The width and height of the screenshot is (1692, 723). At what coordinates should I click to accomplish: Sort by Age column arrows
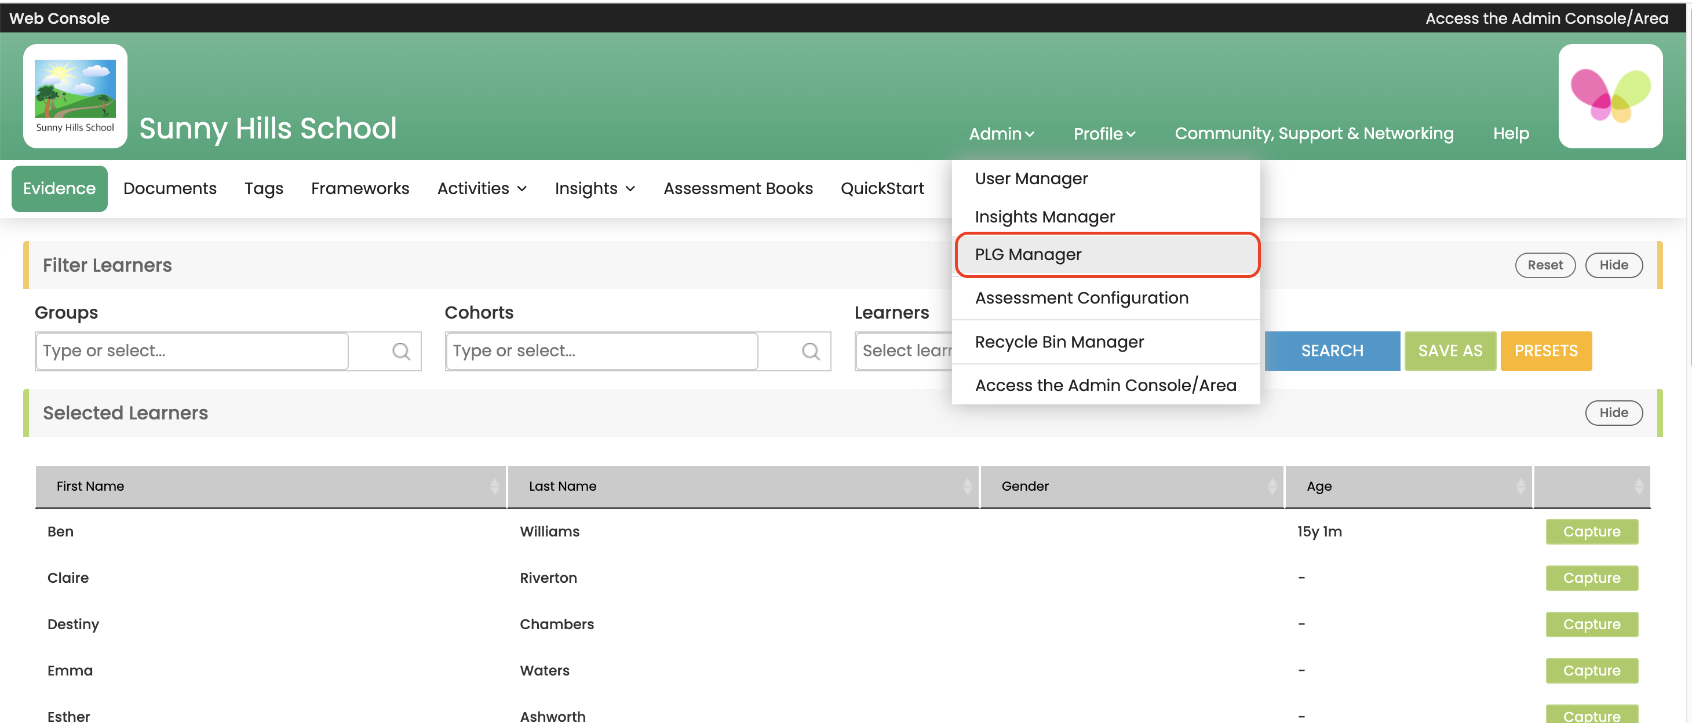[1520, 487]
